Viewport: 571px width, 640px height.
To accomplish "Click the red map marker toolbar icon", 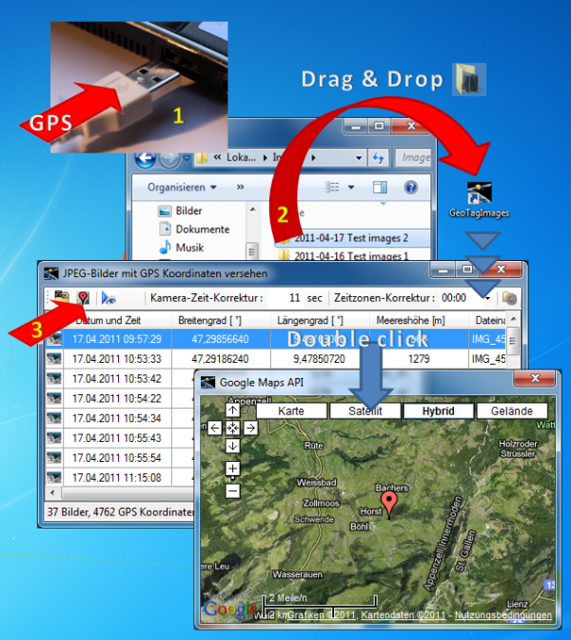I will click(83, 297).
